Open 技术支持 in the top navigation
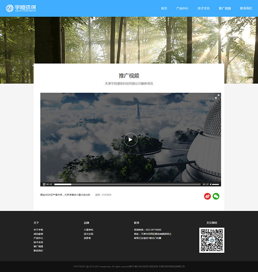 204,8
